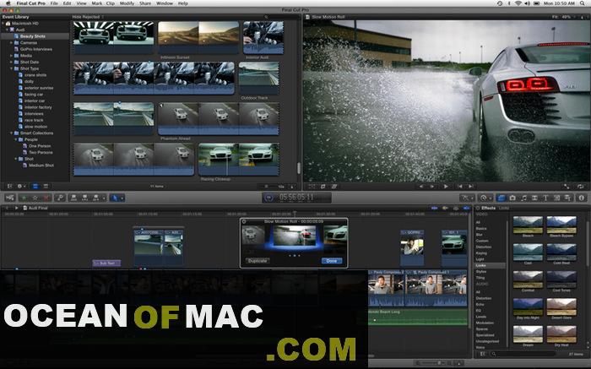
Task: Open the Clip menu
Action: pyautogui.click(x=111, y=3)
